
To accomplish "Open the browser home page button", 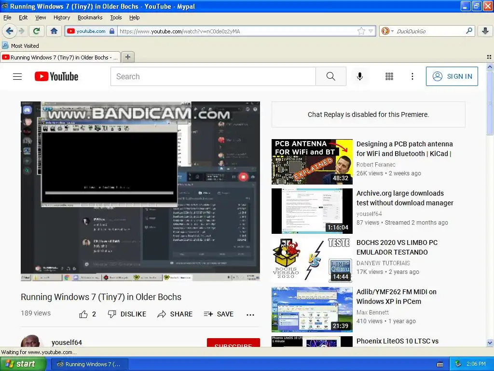I will tap(54, 31).
